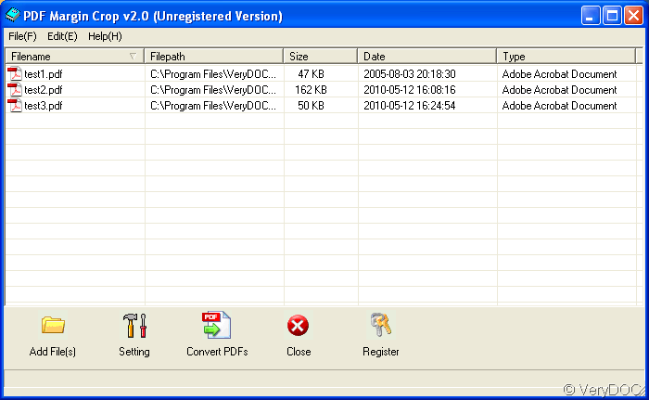Click the 50 KB size cell

point(311,106)
